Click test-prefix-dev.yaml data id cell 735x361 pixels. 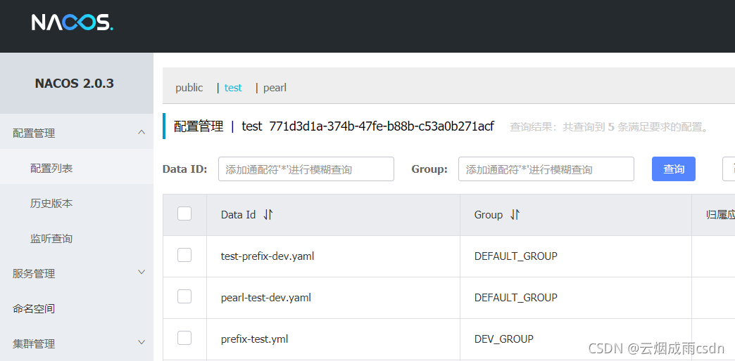[268, 256]
